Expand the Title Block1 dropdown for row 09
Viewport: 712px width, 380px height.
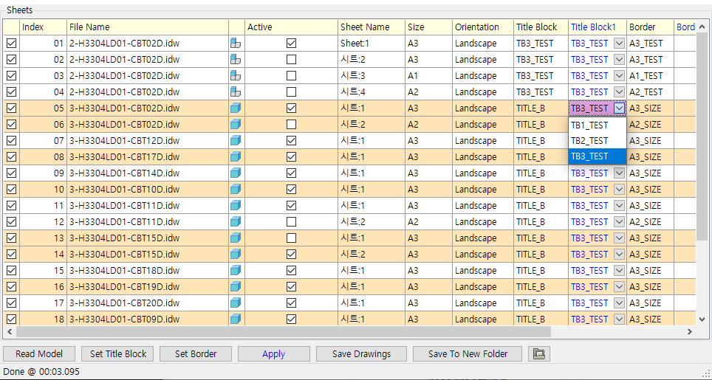point(619,173)
